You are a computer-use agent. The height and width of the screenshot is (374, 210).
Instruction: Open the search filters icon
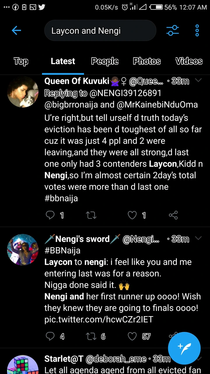[x=172, y=30]
